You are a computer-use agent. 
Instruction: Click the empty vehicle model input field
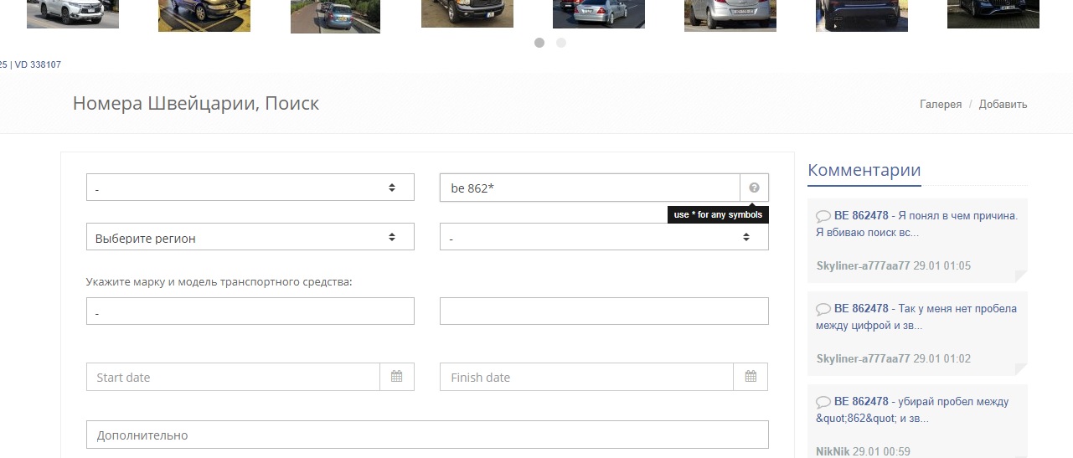click(x=604, y=311)
